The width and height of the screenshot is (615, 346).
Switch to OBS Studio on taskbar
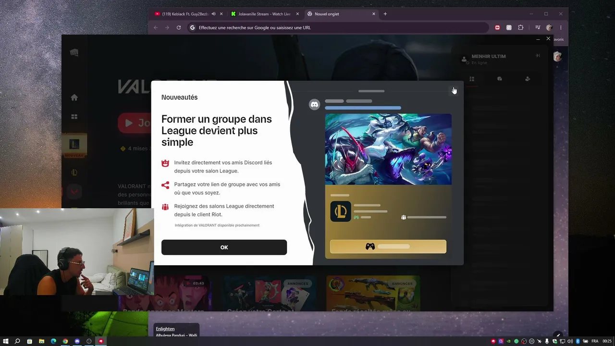pyautogui.click(x=89, y=341)
